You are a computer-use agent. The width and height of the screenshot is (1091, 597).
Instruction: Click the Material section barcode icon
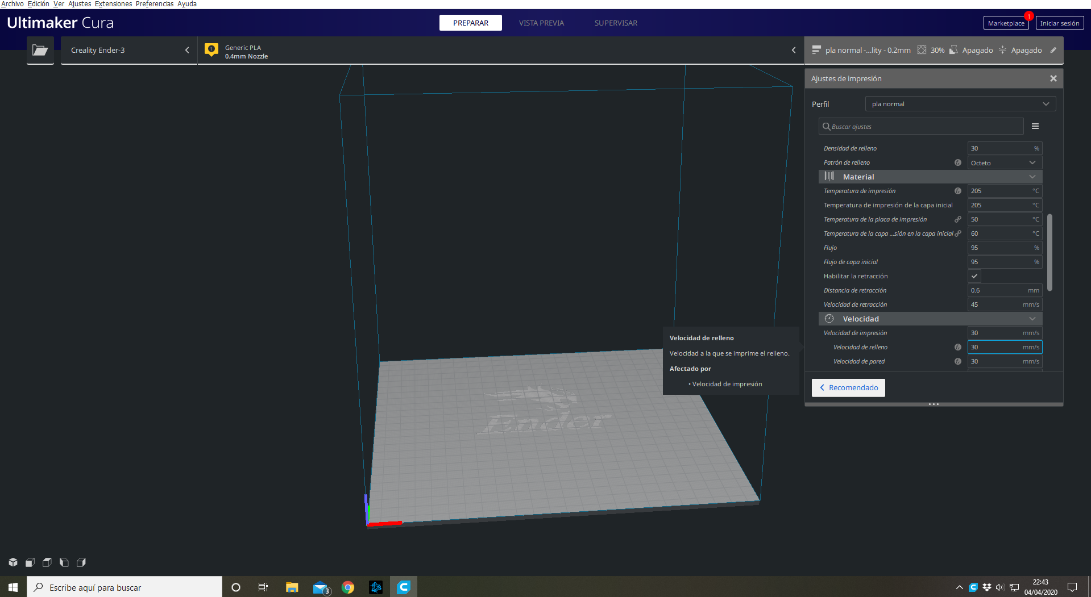[x=829, y=177]
